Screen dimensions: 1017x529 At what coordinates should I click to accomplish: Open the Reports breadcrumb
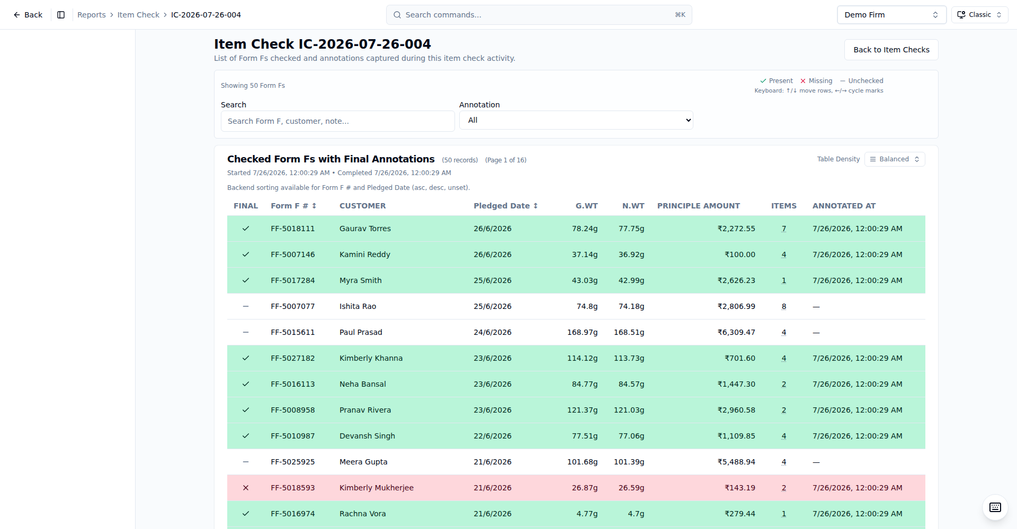[x=92, y=15]
